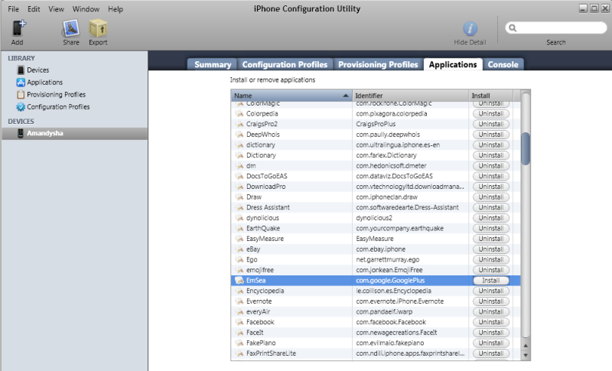
Task: Select Applications in the Library sidebar
Action: tap(44, 83)
